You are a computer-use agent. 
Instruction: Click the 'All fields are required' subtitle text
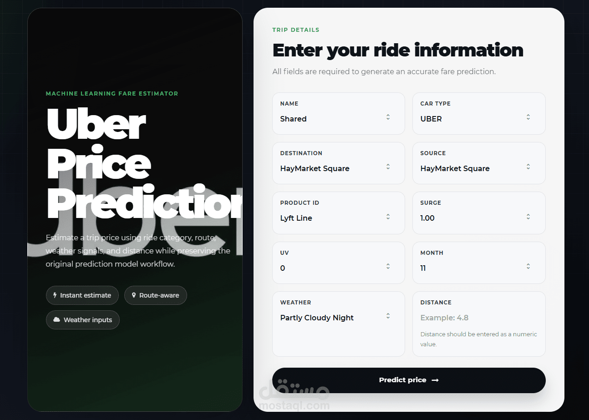[384, 71]
